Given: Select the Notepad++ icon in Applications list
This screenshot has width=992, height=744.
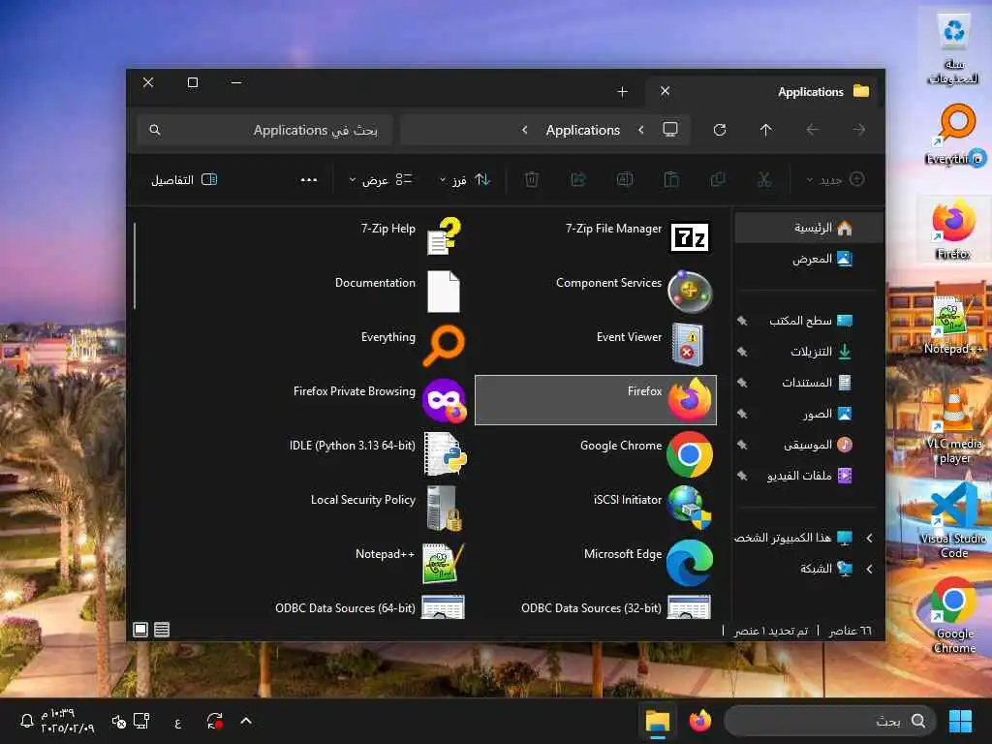Looking at the screenshot, I should (444, 563).
